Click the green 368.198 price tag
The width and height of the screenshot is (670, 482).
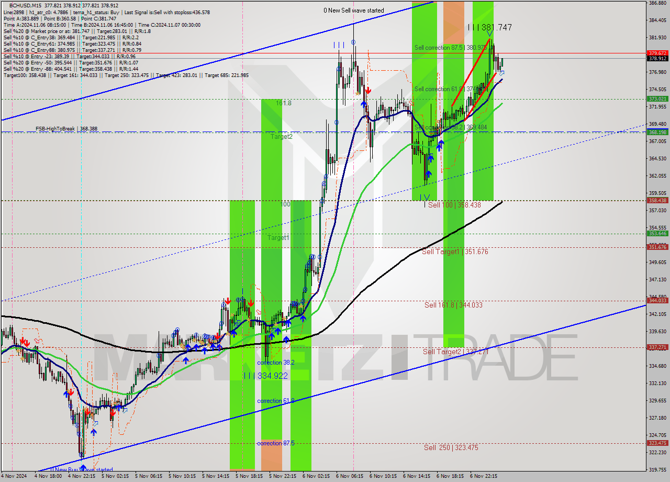[x=657, y=132]
